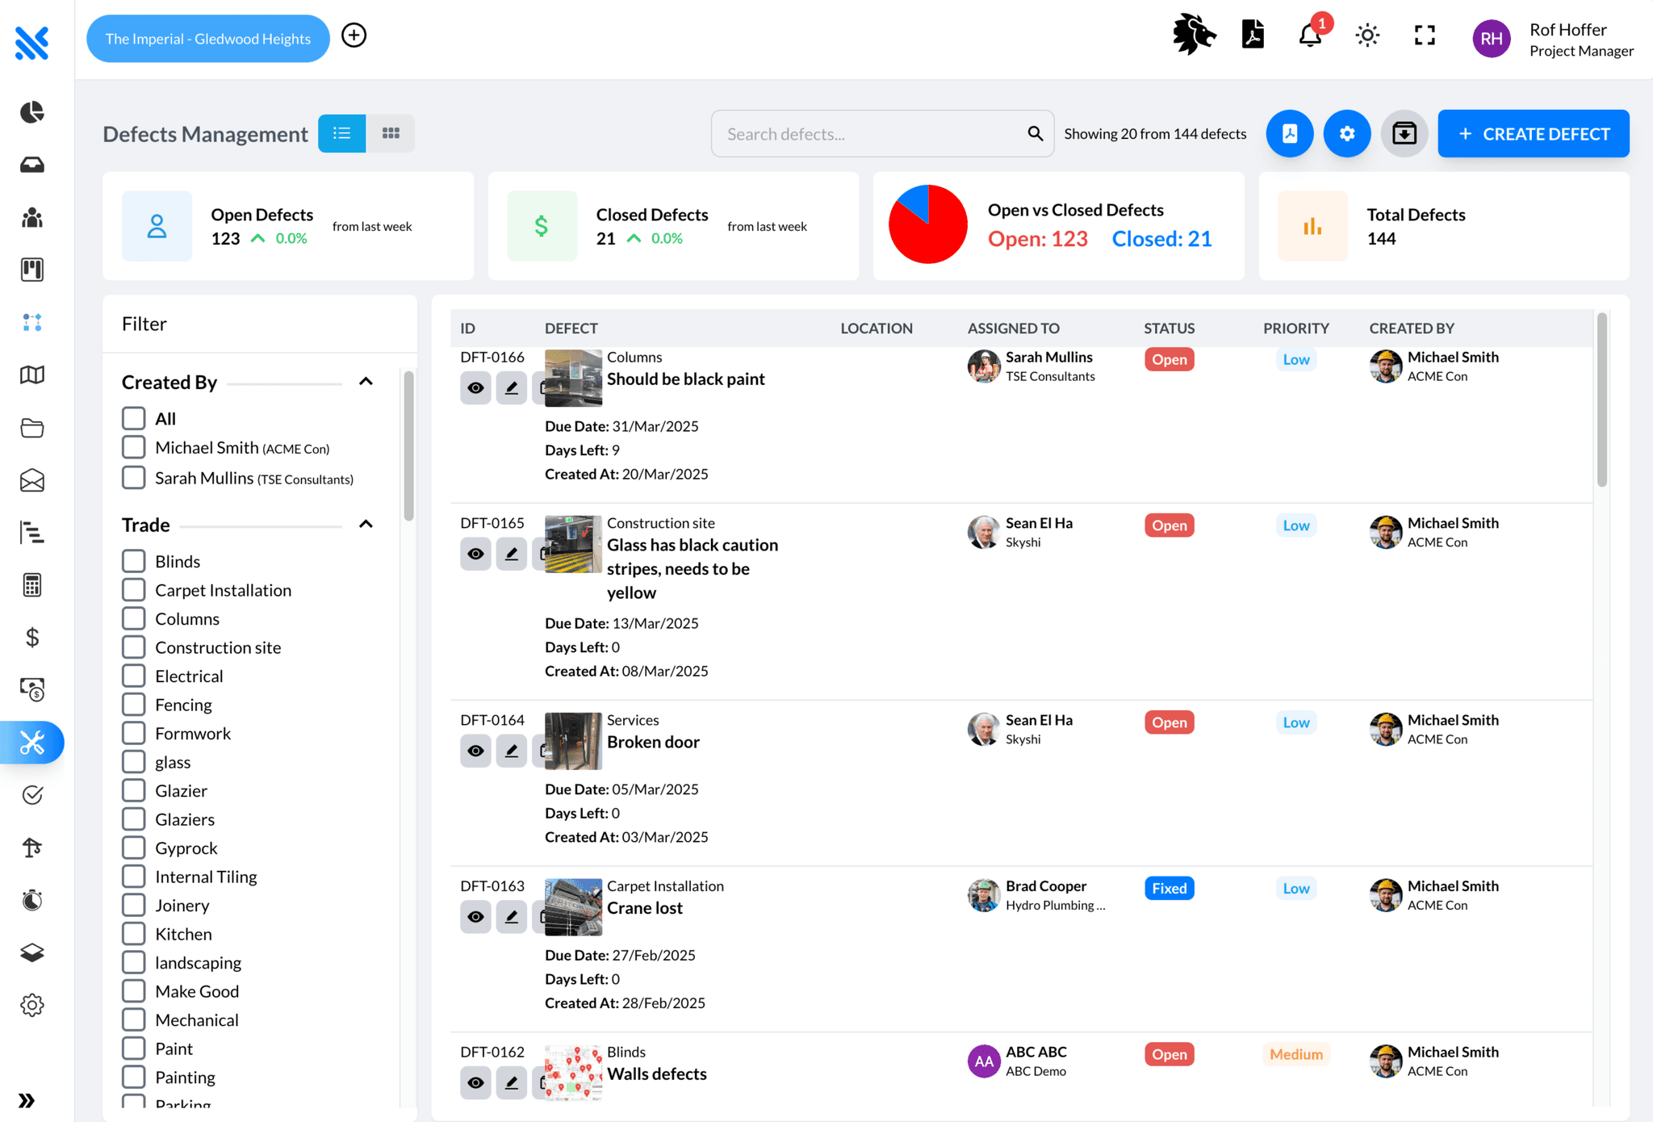Switch to grid view

391,134
